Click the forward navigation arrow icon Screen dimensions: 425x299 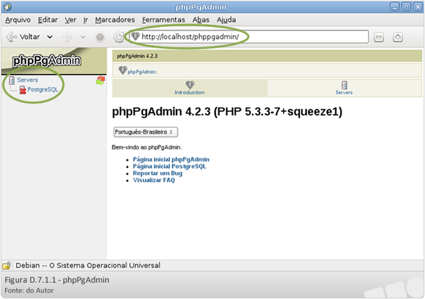(67, 37)
